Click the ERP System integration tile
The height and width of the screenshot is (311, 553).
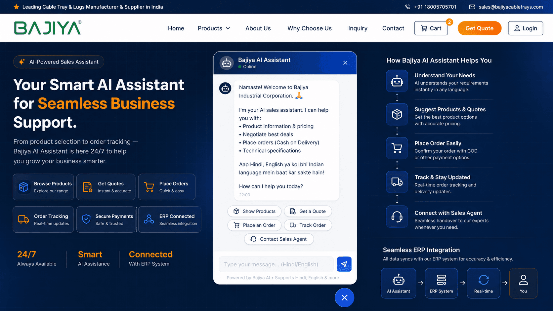[442, 283]
